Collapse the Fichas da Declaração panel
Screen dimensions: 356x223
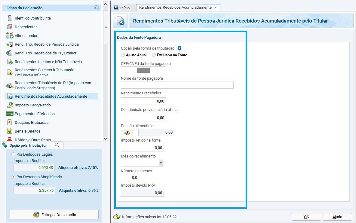coord(96,8)
